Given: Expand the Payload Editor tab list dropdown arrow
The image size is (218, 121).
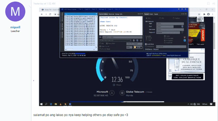Looking at the screenshot, I should click(142, 14).
